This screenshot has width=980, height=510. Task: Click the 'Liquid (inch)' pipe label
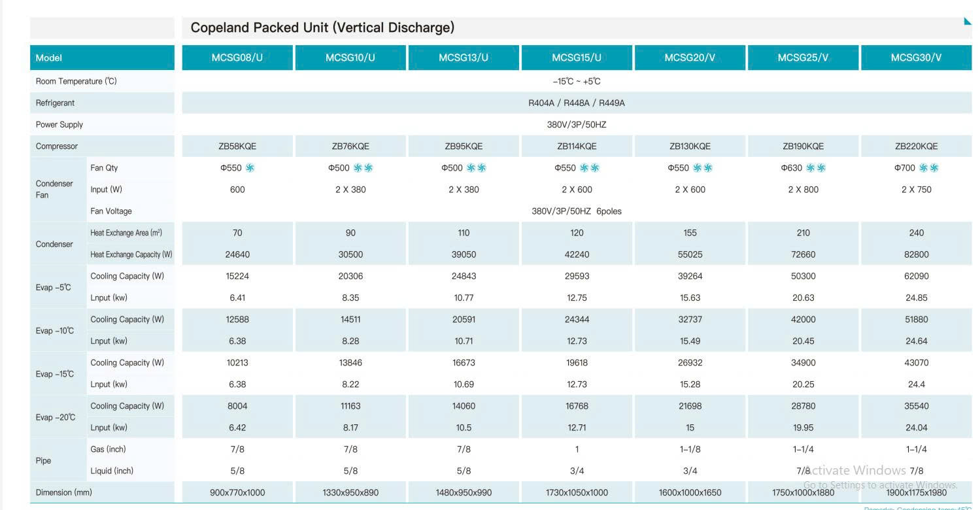[x=112, y=471]
